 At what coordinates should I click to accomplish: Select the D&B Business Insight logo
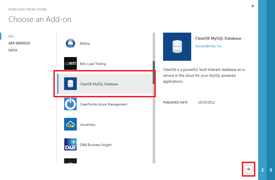[x=70, y=144]
